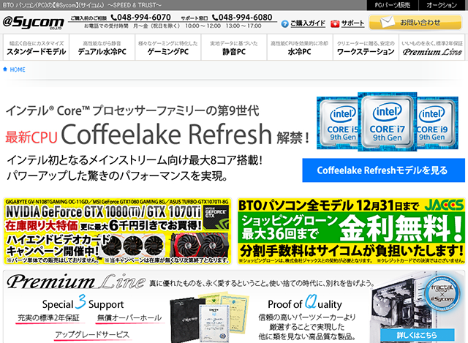Open 静音PC menu

(x=234, y=48)
